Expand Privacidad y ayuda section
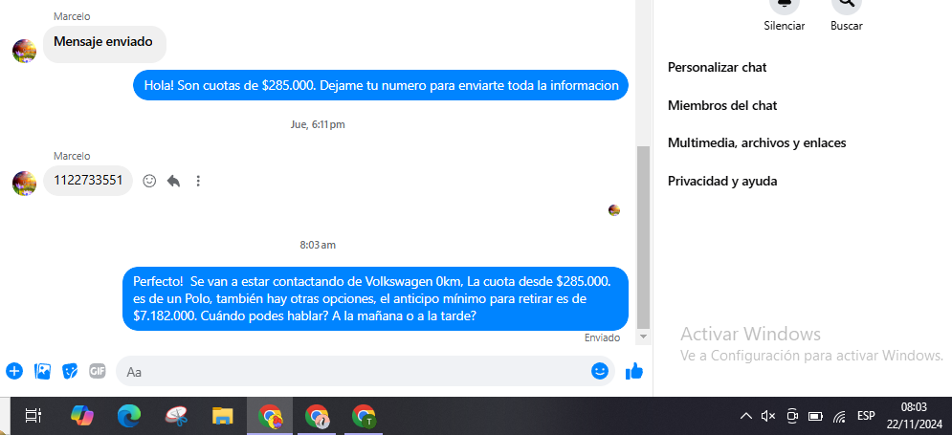The width and height of the screenshot is (952, 435). (722, 181)
